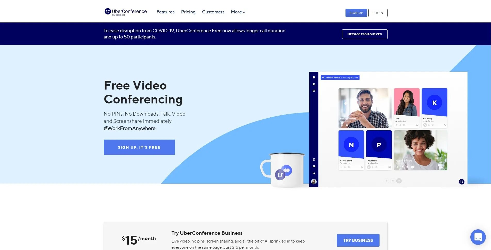Click the U logo on the mug

pos(280,175)
